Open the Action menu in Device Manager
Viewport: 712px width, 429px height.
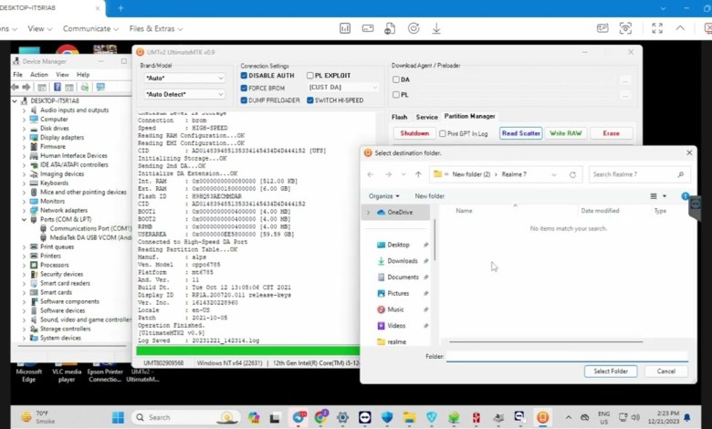point(38,74)
